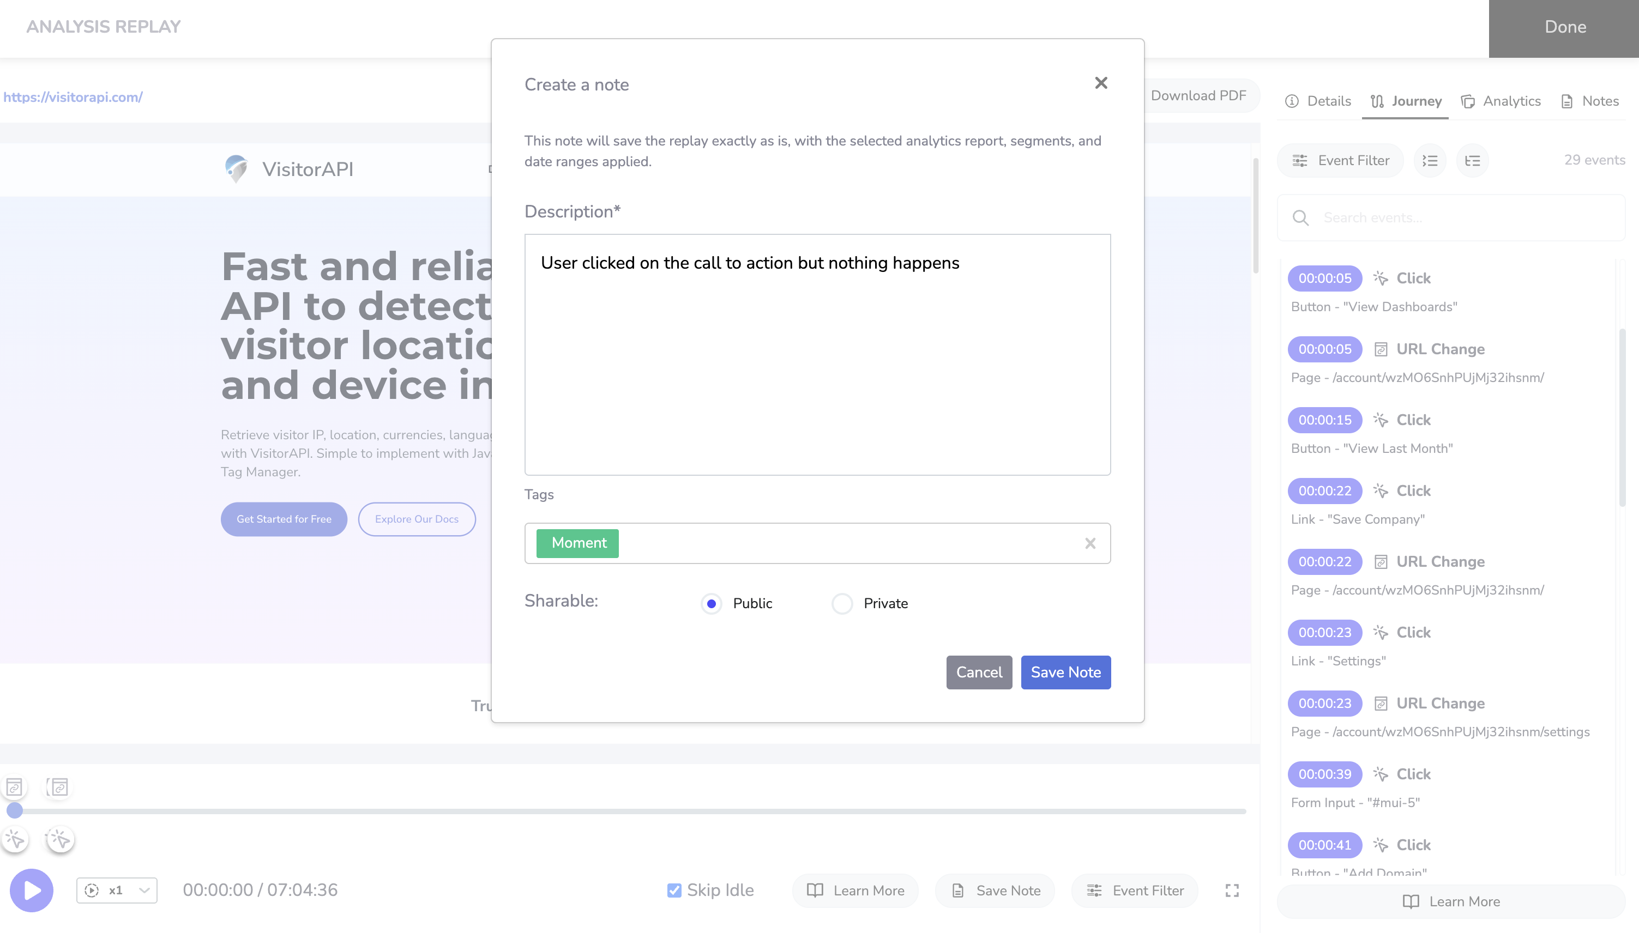The width and height of the screenshot is (1639, 933).
Task: Open the Notes tab
Action: coord(1588,101)
